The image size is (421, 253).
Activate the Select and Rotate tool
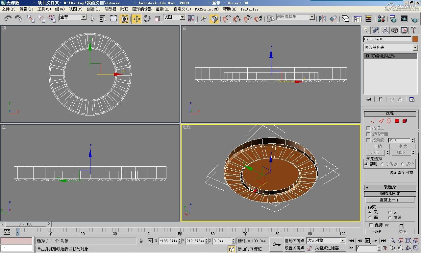147,19
